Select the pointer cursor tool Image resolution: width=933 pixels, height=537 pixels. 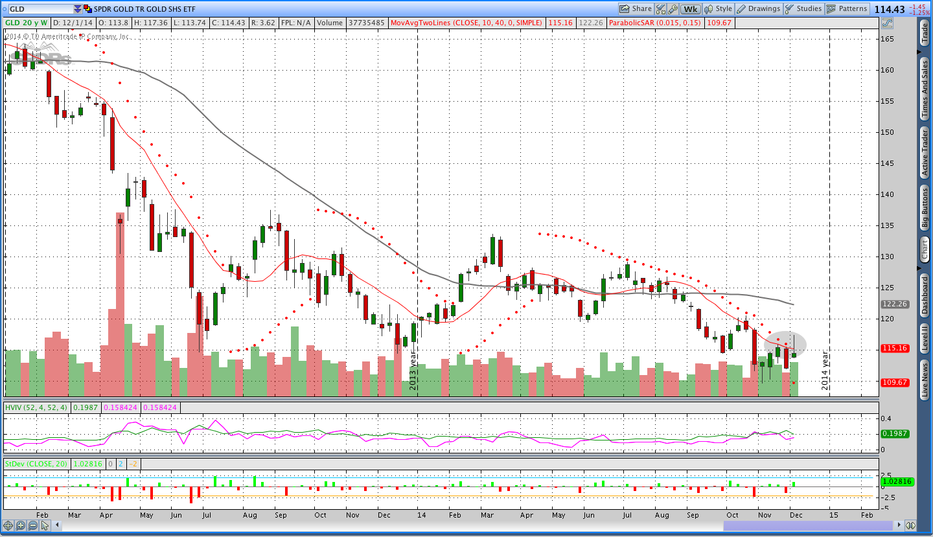45,525
